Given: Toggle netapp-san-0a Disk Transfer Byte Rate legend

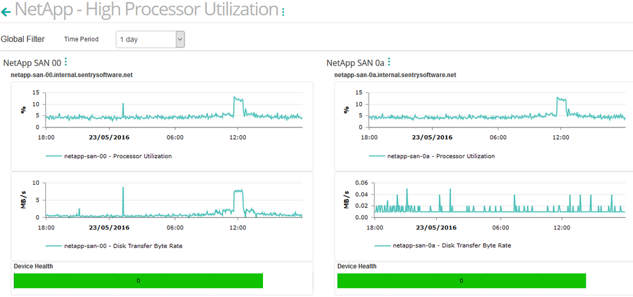Looking at the screenshot, I should point(443,245).
